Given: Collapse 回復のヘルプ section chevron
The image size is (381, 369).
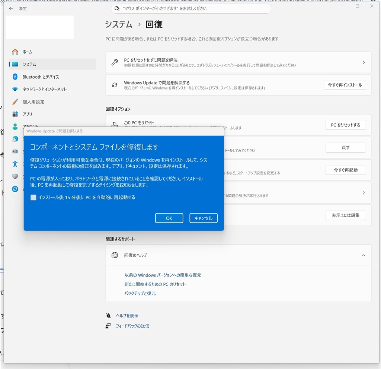Looking at the screenshot, I should (364, 255).
